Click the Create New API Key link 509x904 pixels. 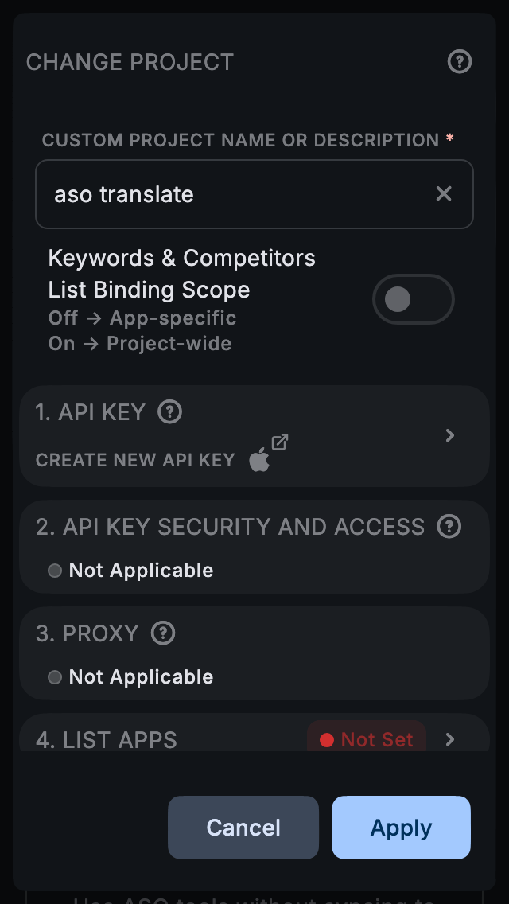pos(135,460)
